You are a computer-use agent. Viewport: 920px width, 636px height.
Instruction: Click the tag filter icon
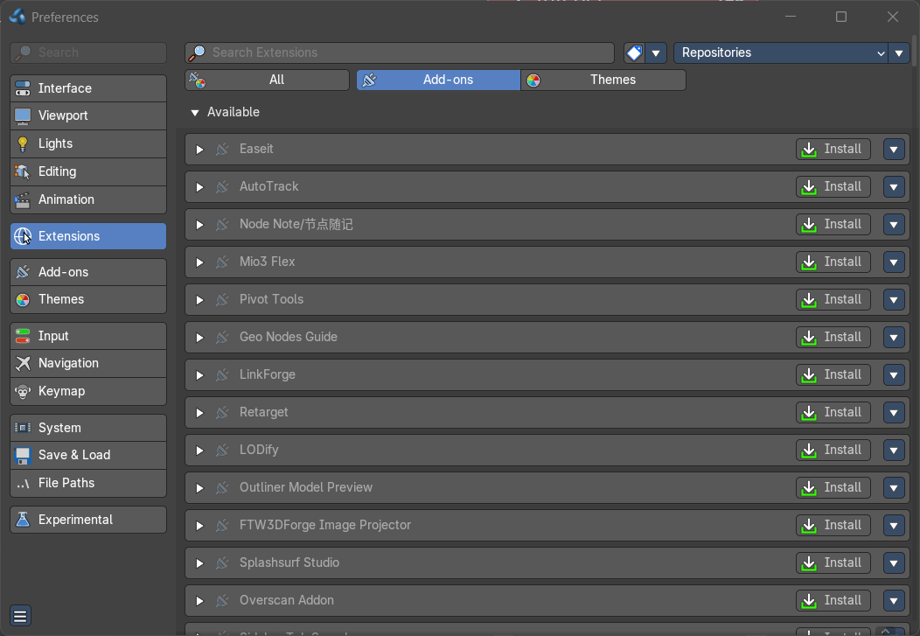click(634, 52)
